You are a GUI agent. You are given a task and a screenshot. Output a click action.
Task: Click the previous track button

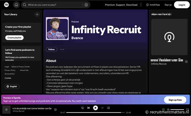[88, 108]
